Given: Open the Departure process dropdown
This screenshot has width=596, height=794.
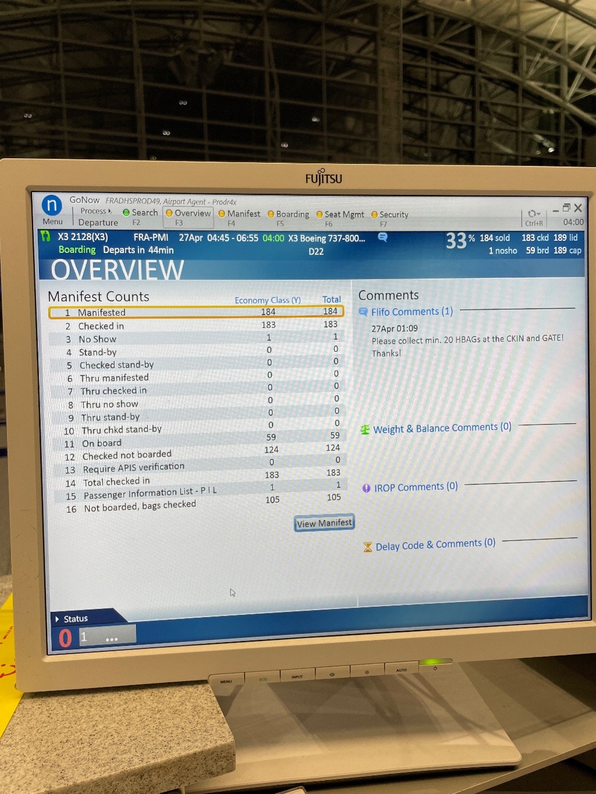Looking at the screenshot, I should tap(98, 222).
